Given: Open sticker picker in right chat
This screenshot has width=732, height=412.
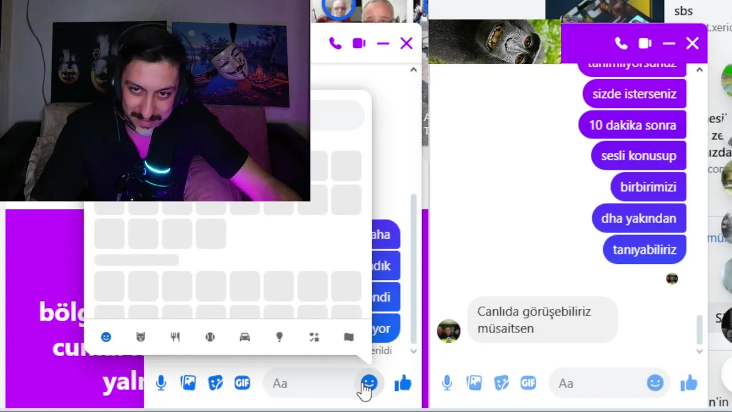Looking at the screenshot, I should (x=501, y=383).
